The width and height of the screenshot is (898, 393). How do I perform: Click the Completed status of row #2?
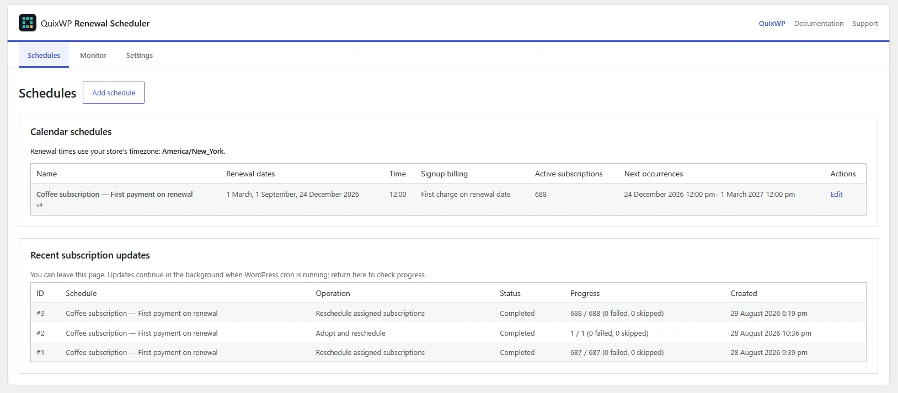[x=517, y=333]
